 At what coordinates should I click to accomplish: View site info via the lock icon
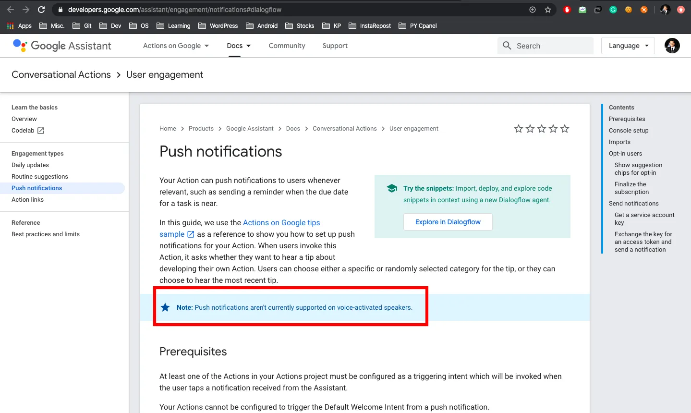pos(60,10)
